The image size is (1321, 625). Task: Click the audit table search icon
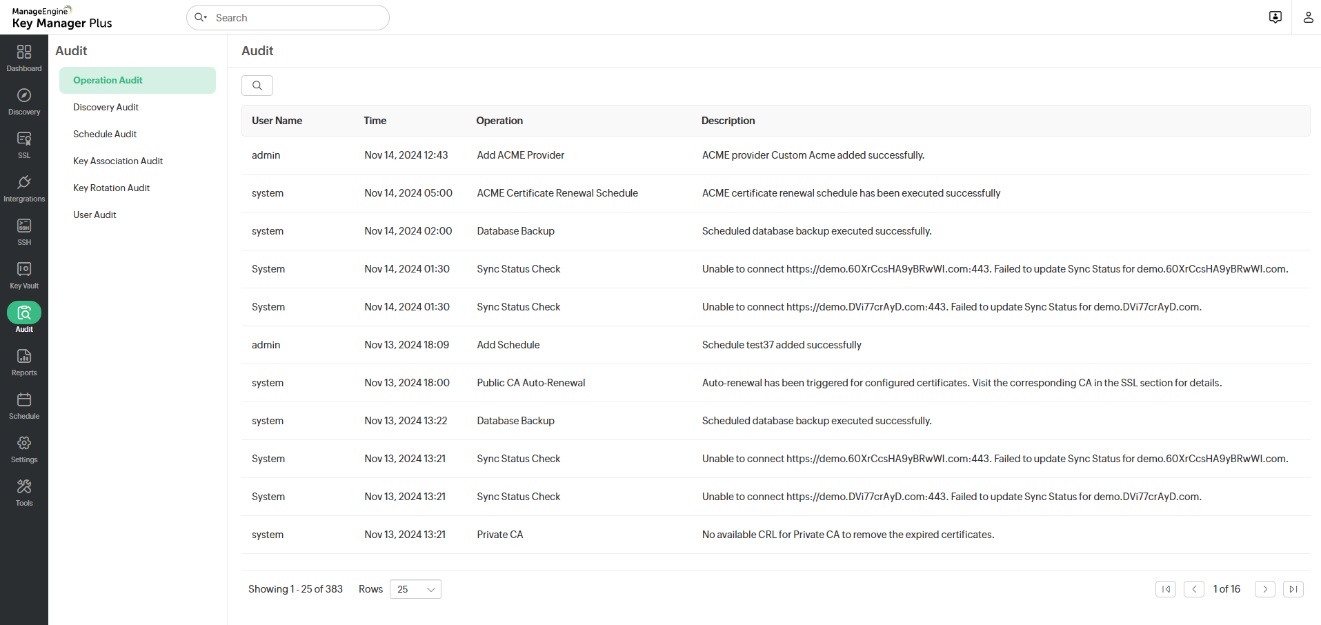257,86
